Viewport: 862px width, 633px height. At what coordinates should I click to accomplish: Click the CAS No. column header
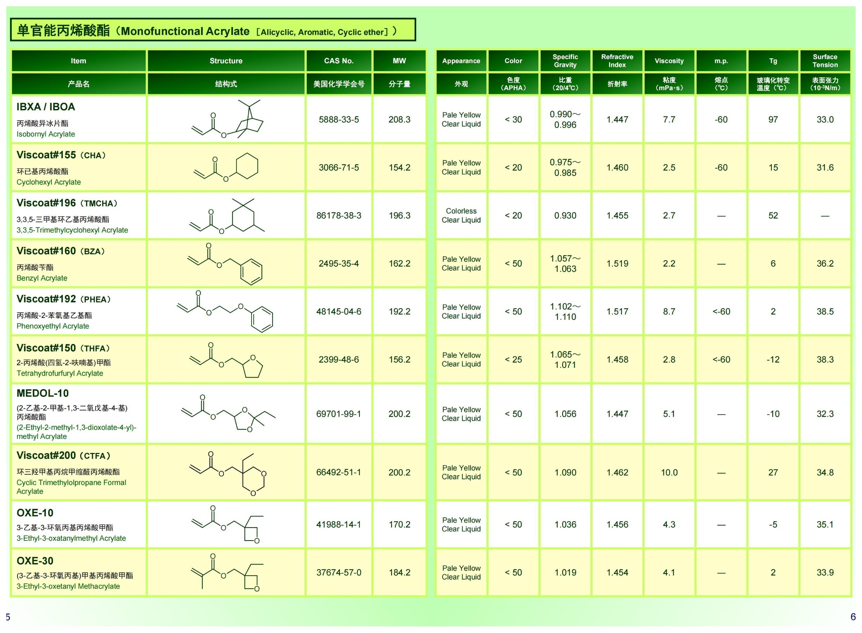click(339, 61)
